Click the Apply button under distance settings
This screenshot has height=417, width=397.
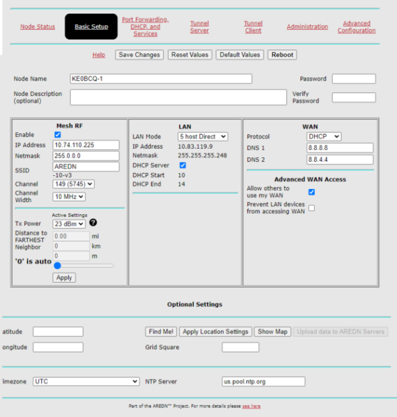click(64, 277)
